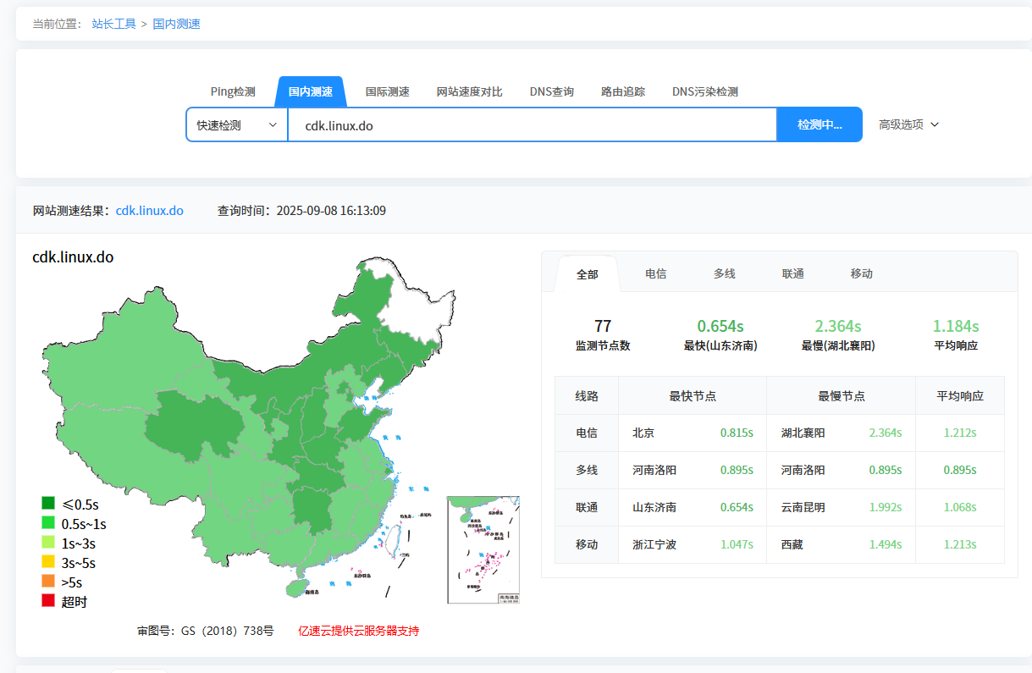Image resolution: width=1032 pixels, height=673 pixels.
Task: Switch to the 国际测速 tab
Action: tap(388, 91)
